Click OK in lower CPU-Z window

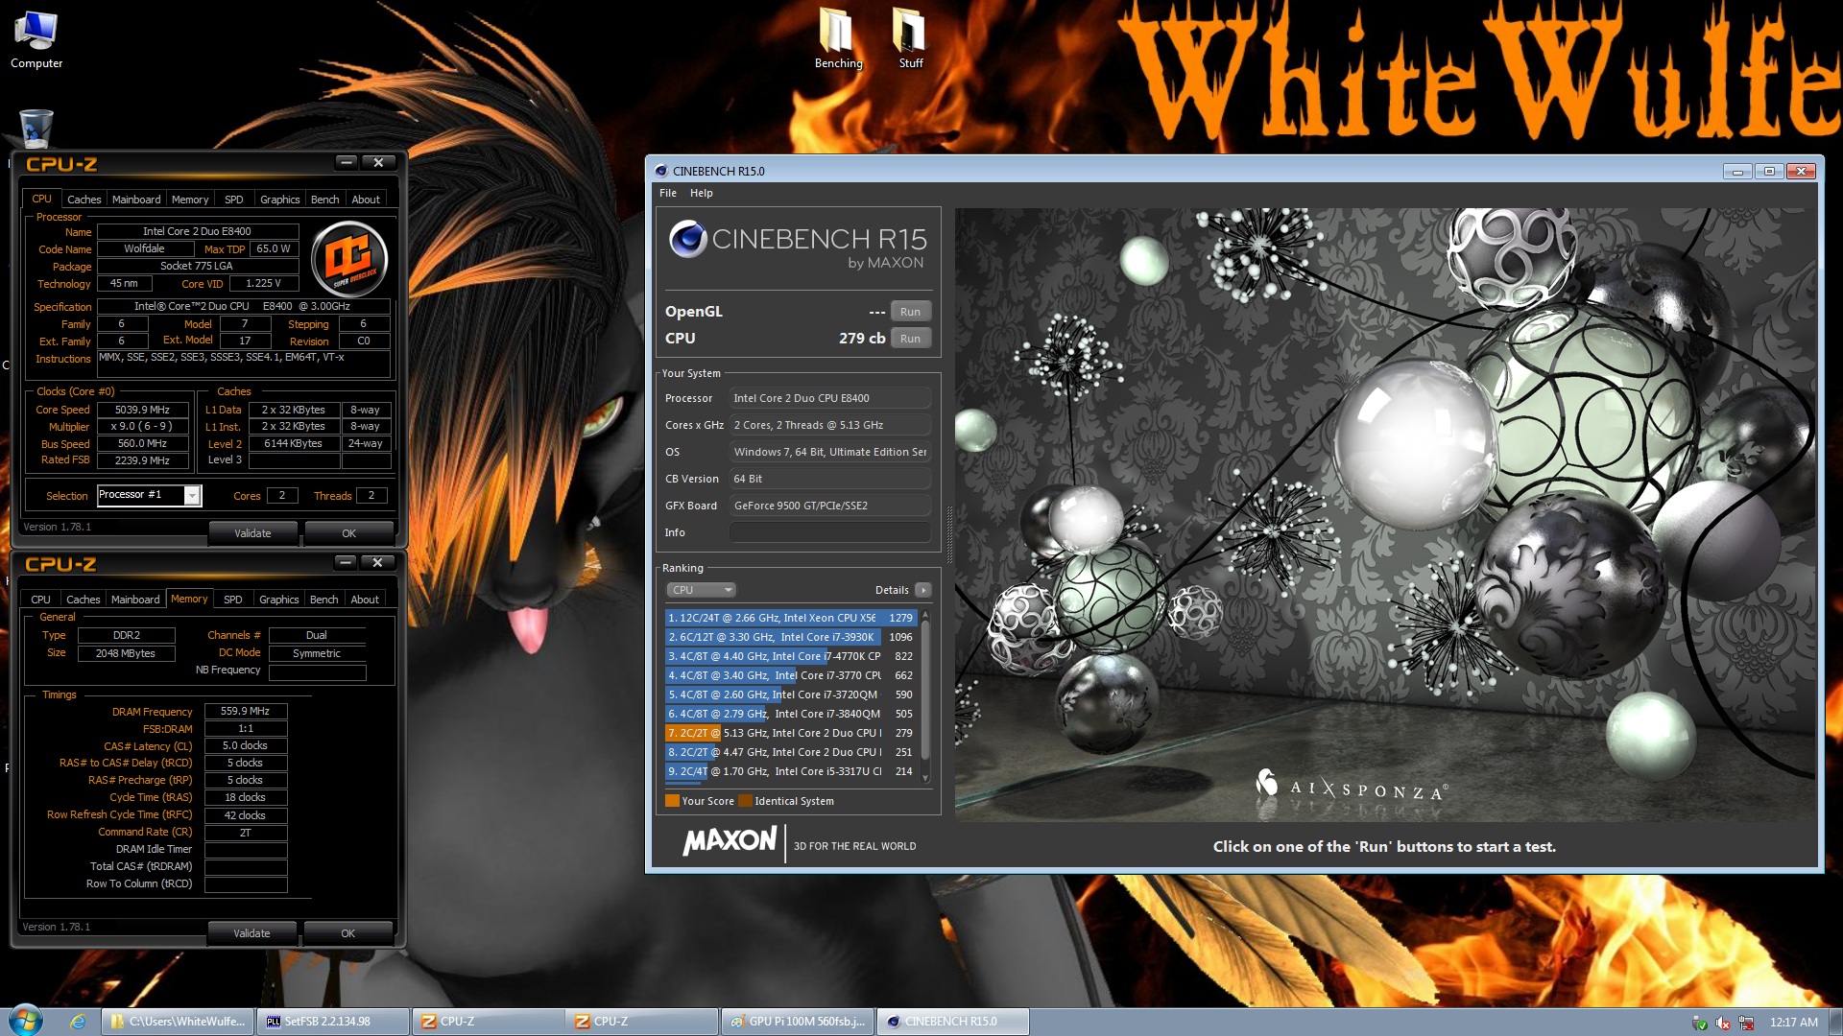point(347,933)
